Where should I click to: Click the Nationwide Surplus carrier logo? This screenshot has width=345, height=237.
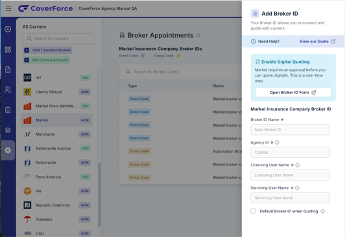(x=27, y=149)
